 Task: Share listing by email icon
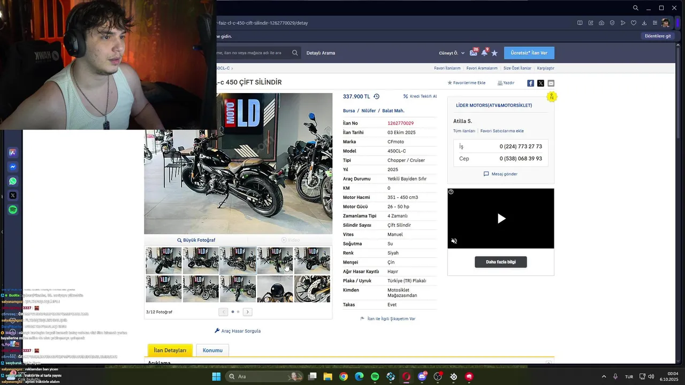click(x=551, y=83)
